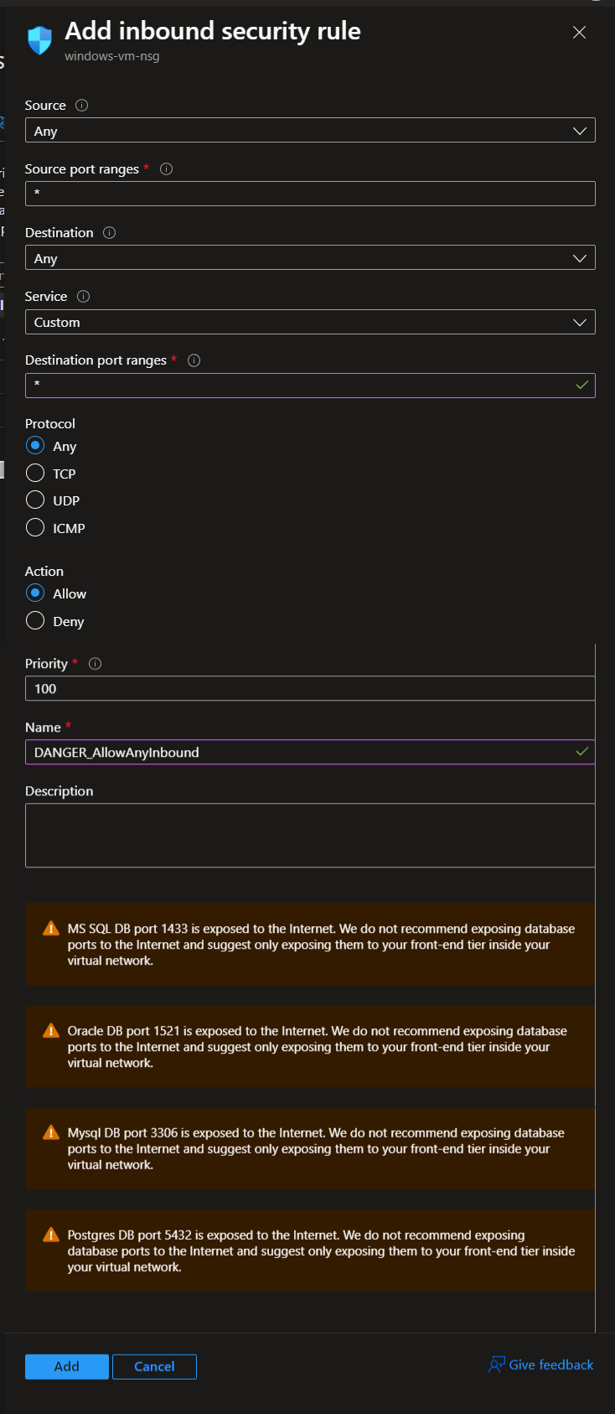Select the Allow action radio button

click(35, 593)
